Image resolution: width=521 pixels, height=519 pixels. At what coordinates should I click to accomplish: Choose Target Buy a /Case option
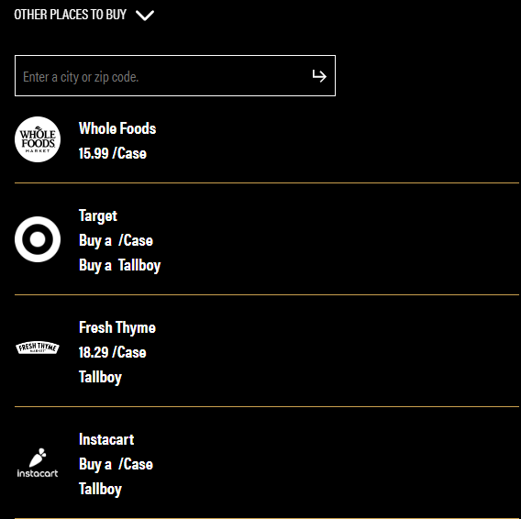point(116,240)
